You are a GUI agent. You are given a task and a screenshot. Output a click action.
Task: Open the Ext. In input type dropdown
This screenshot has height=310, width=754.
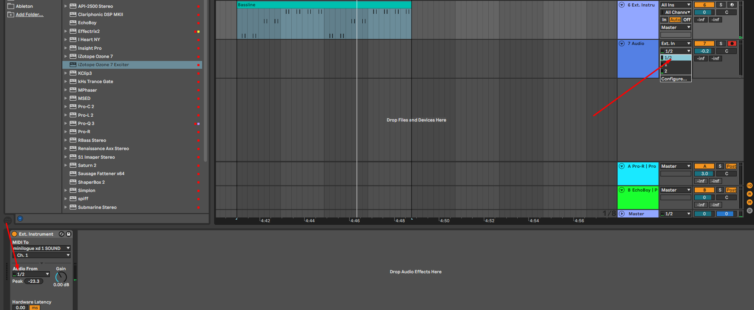pyautogui.click(x=676, y=44)
